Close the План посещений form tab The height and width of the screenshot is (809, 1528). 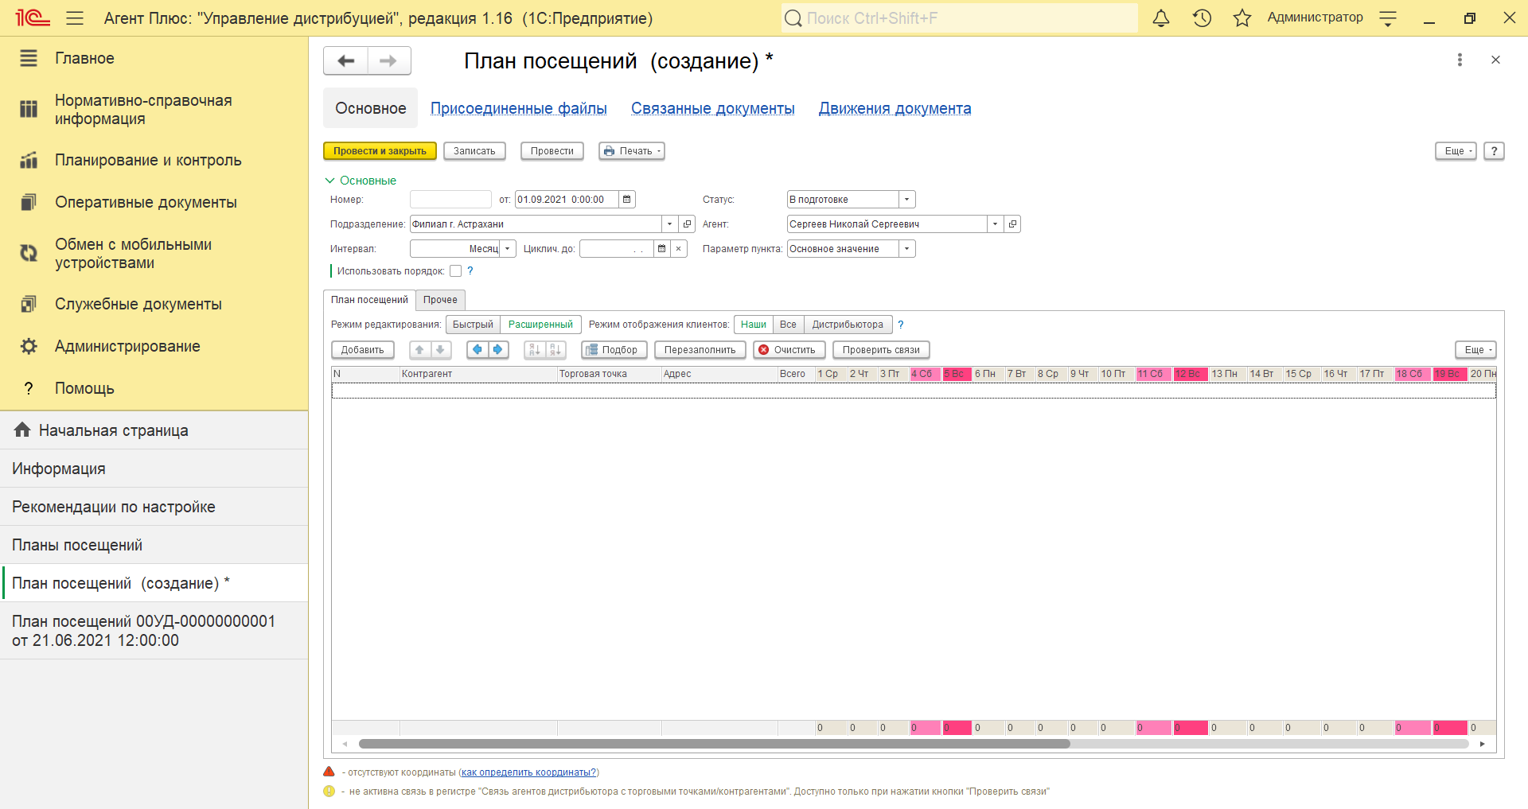[x=1495, y=60]
